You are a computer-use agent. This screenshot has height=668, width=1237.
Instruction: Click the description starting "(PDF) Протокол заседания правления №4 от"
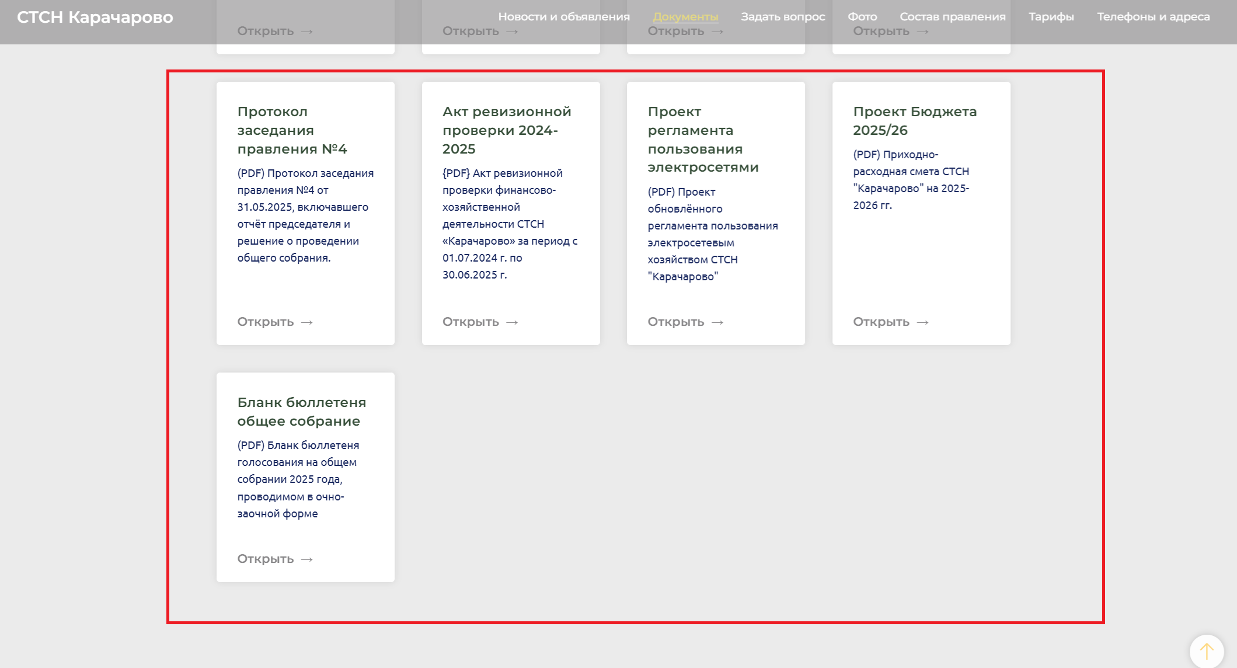click(x=305, y=215)
